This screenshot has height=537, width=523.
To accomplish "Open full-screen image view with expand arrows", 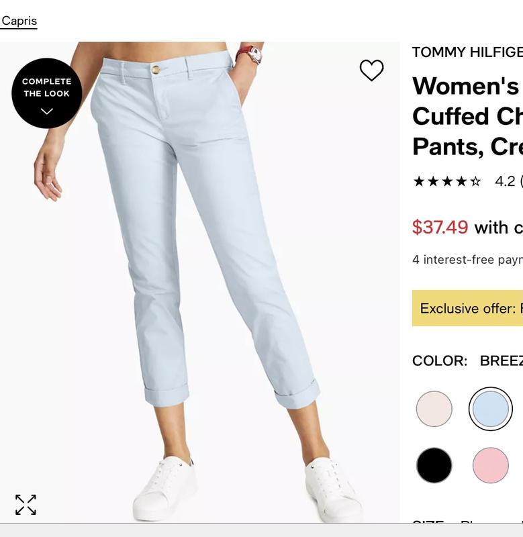I will tap(26, 505).
